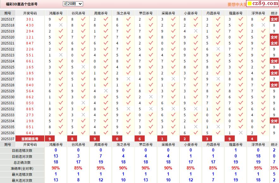
Task: Click 周南杀号 accuracy value 95%
Action: (101, 168)
